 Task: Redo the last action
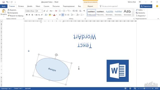pyautogui.click(x=11, y=2)
